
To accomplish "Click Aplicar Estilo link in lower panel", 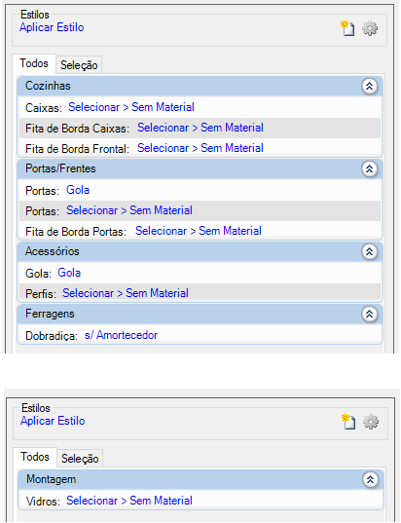I will (x=53, y=421).
